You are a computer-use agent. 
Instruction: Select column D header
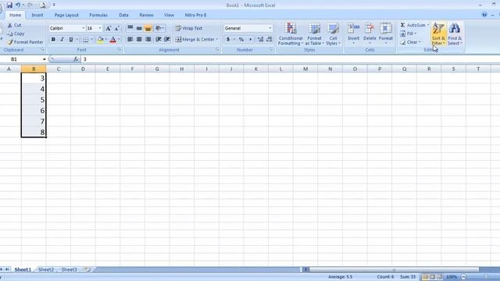(83, 69)
